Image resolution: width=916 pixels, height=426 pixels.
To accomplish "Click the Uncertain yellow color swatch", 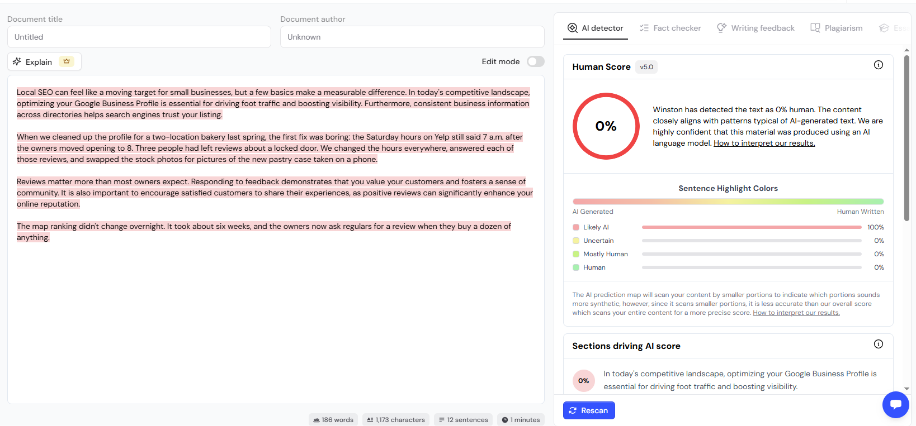I will coord(576,241).
